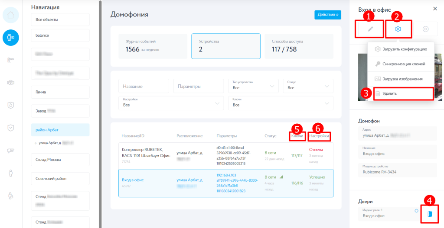
Task: Click the Название/ID column header
Action: click(133, 136)
